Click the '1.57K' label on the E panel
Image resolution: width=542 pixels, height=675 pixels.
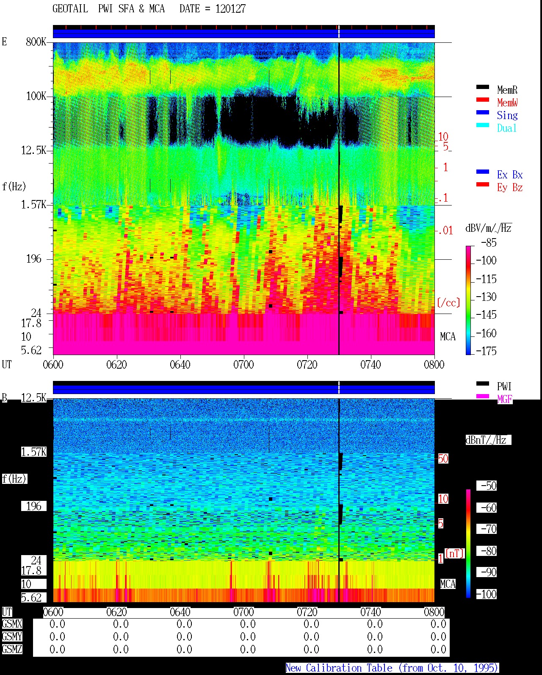[x=33, y=204]
